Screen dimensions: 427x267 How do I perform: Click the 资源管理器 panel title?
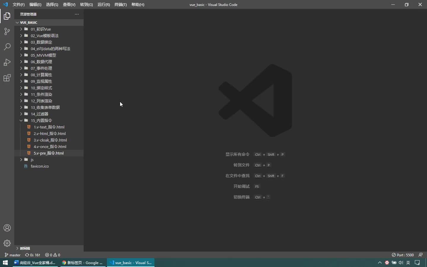[28, 14]
